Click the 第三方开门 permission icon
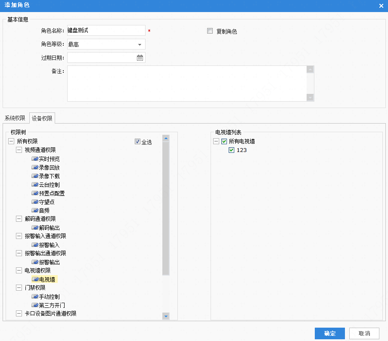This screenshot has height=341, width=388. [x=35, y=305]
